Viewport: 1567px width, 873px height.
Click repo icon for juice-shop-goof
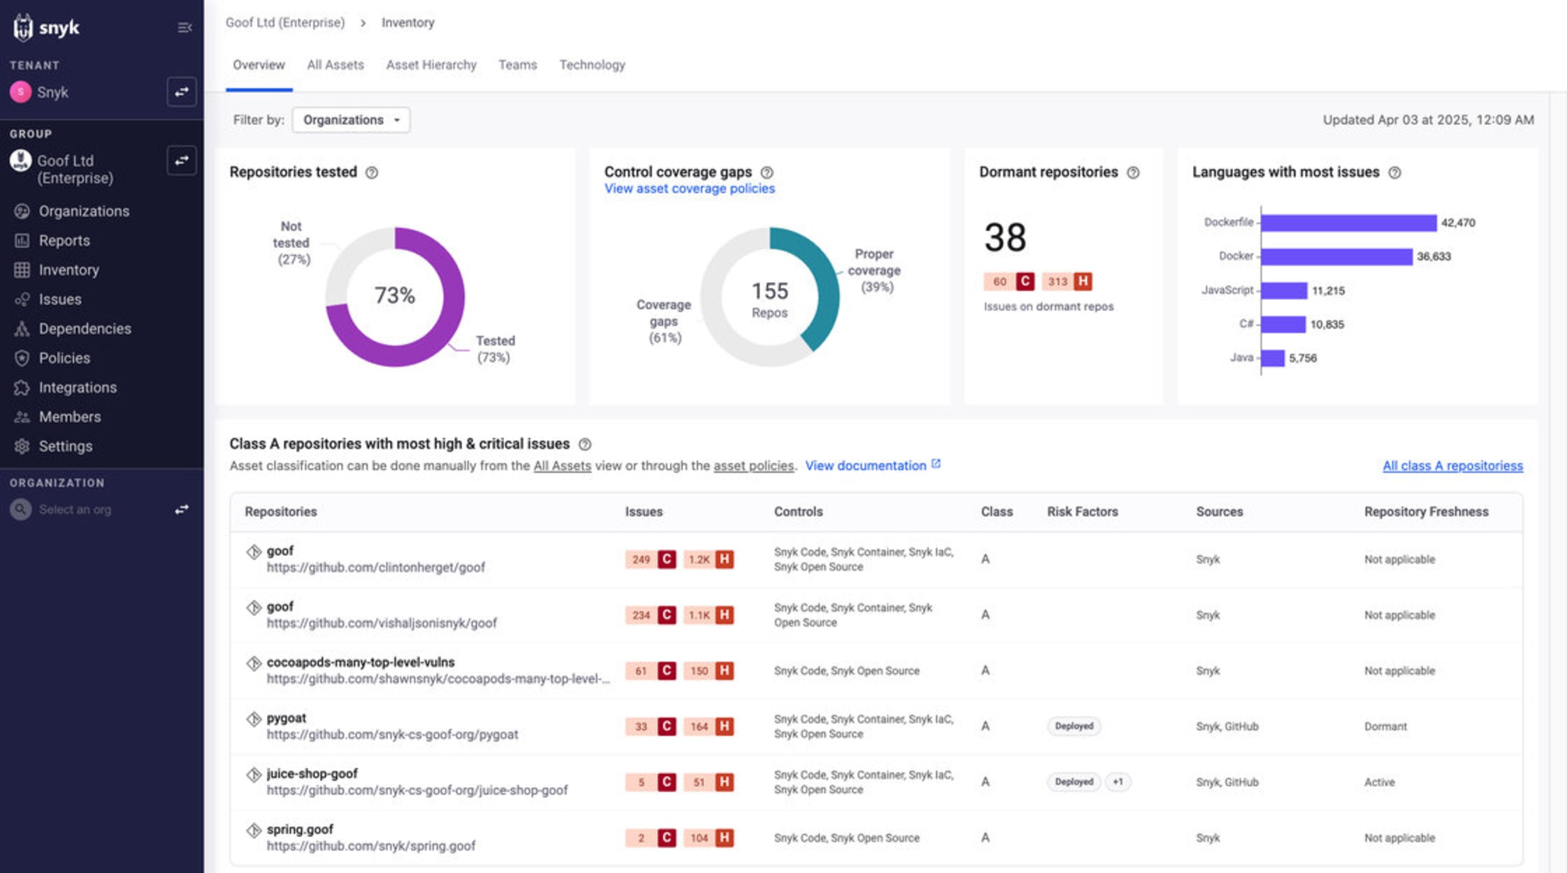[x=254, y=774]
